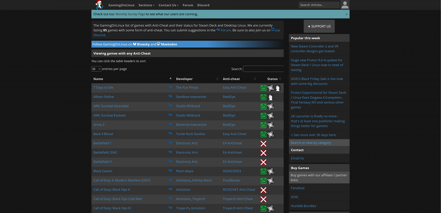Click the thumbs-up icon for Call of Duty 4: Modern Warfare
441x213 pixels.
pyautogui.click(x=263, y=181)
